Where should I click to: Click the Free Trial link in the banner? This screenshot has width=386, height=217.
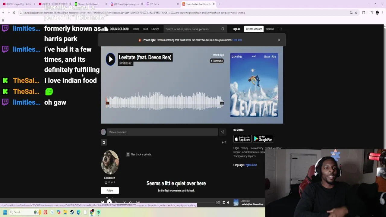pos(237,40)
